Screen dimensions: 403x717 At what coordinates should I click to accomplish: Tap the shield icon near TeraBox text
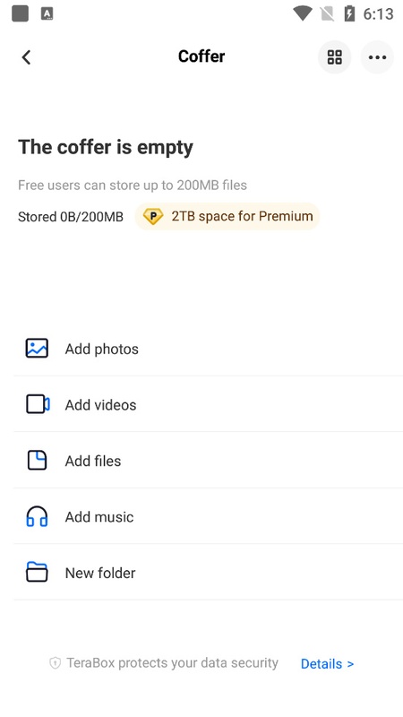pos(55,663)
